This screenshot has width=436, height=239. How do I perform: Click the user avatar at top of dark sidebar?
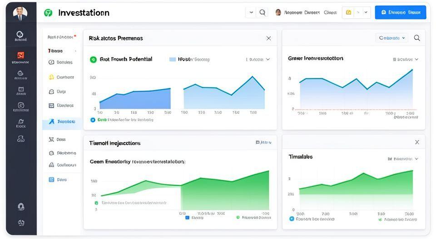[x=20, y=13]
